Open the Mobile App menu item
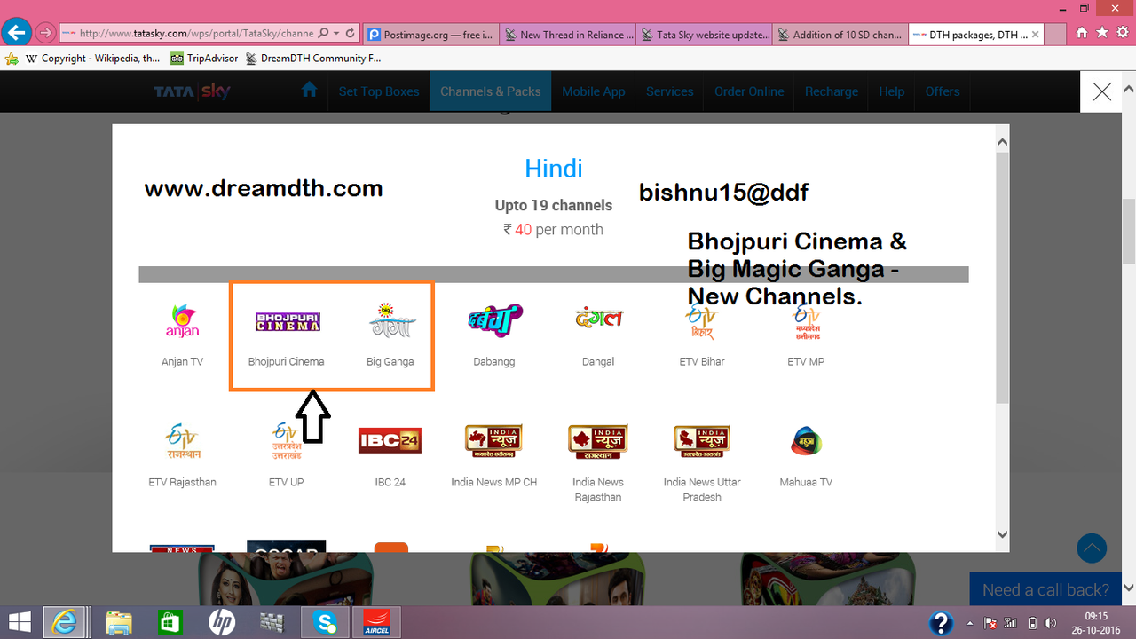The image size is (1136, 639). [x=594, y=91]
